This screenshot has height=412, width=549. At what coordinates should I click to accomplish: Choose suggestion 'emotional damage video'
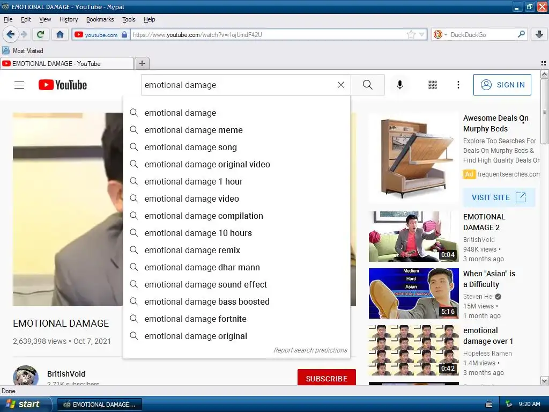pyautogui.click(x=236, y=198)
